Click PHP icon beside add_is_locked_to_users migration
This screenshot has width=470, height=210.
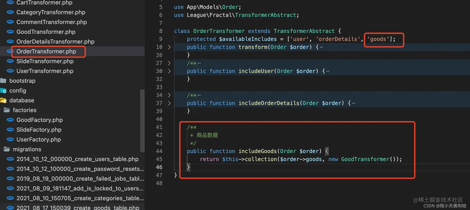tap(10, 189)
